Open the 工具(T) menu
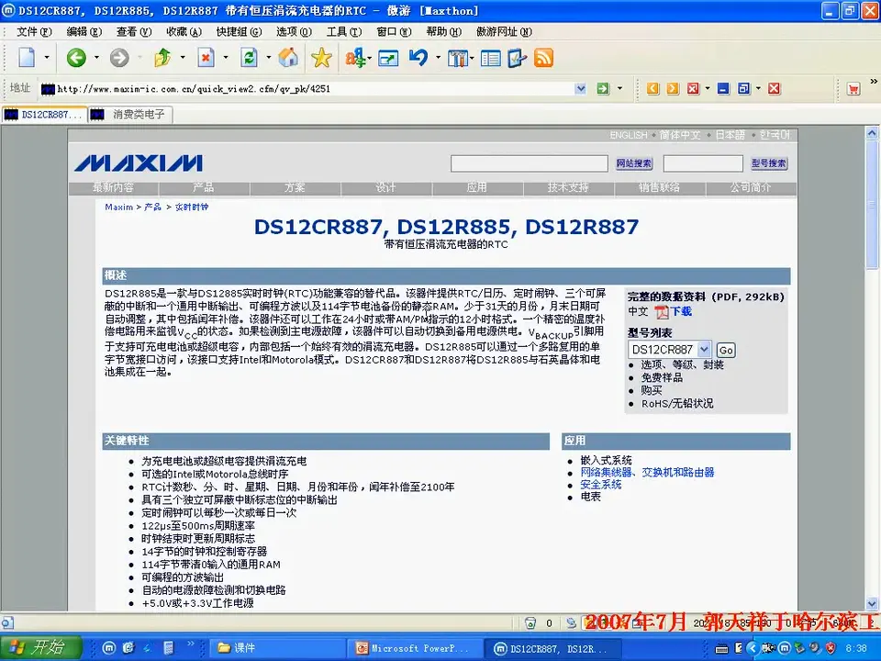 [344, 31]
